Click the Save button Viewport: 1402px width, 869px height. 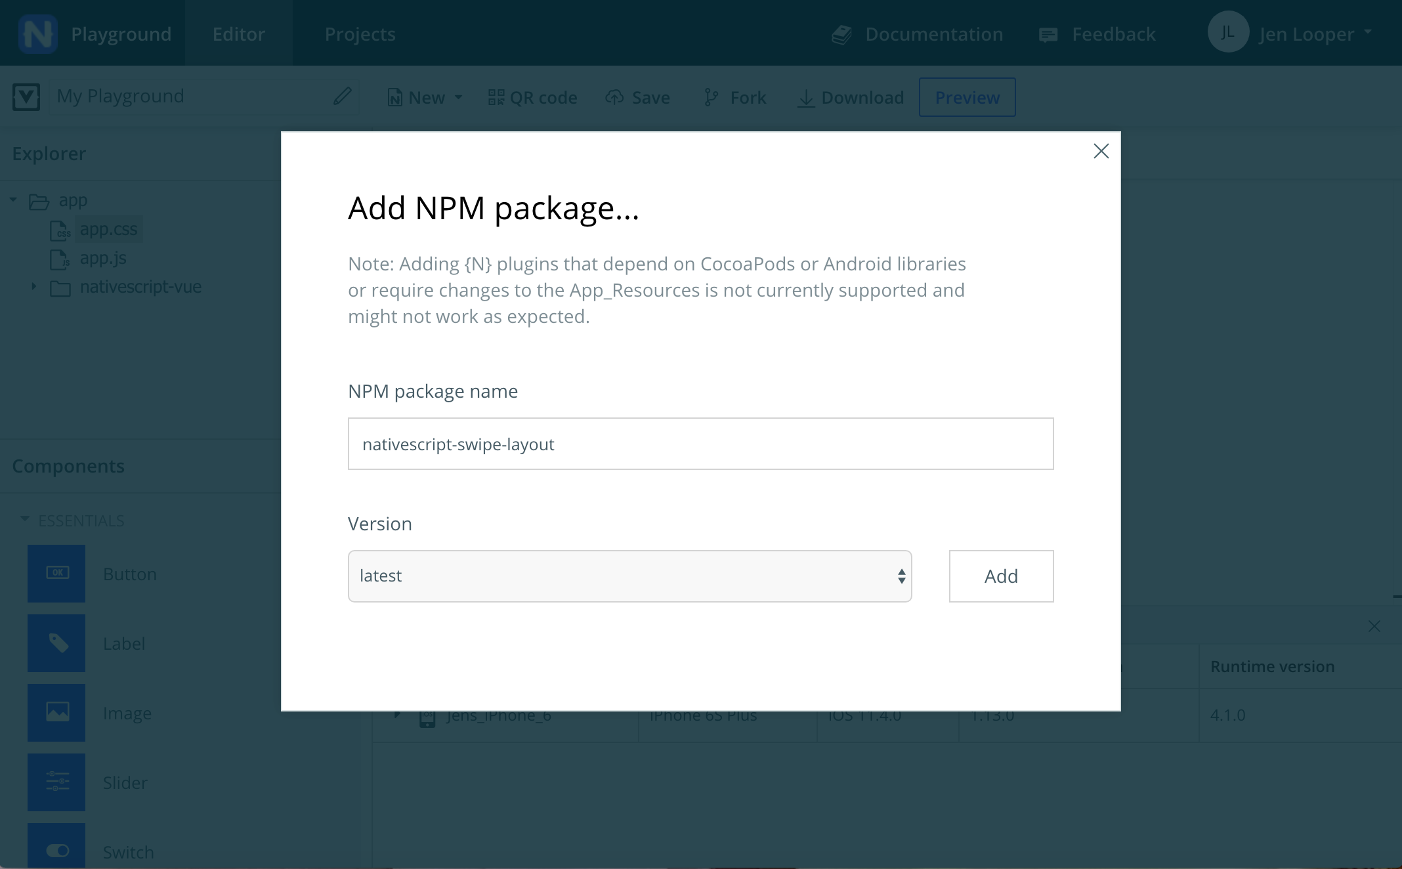click(x=638, y=98)
